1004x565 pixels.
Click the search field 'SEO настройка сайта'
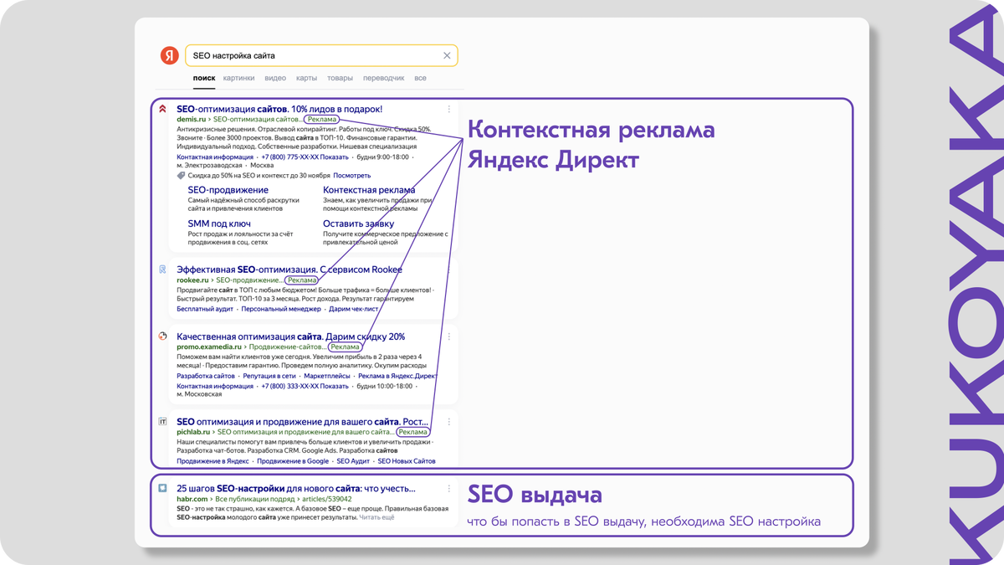pyautogui.click(x=321, y=55)
